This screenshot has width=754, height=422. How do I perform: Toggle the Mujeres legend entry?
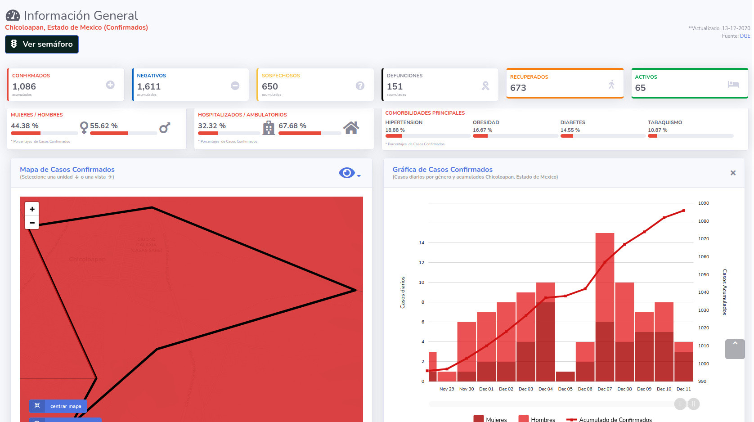pos(490,419)
